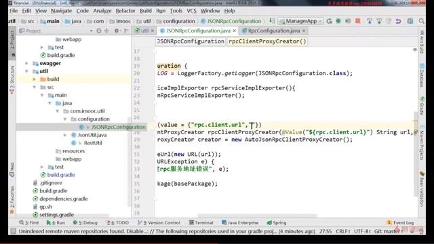
Task: Revert changes with the undo arrow icon
Action: click(398, 21)
